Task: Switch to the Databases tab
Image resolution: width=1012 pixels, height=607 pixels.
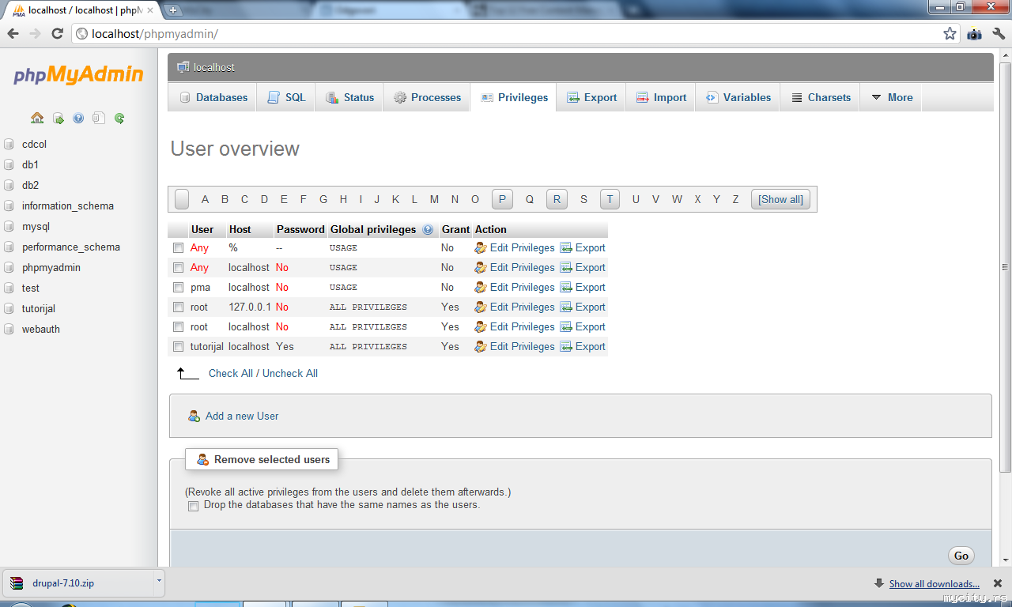Action: tap(213, 98)
